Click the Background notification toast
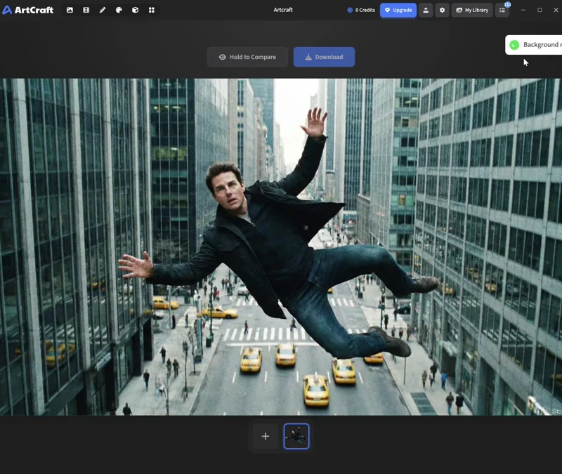Viewport: 562px width, 474px height. 534,45
